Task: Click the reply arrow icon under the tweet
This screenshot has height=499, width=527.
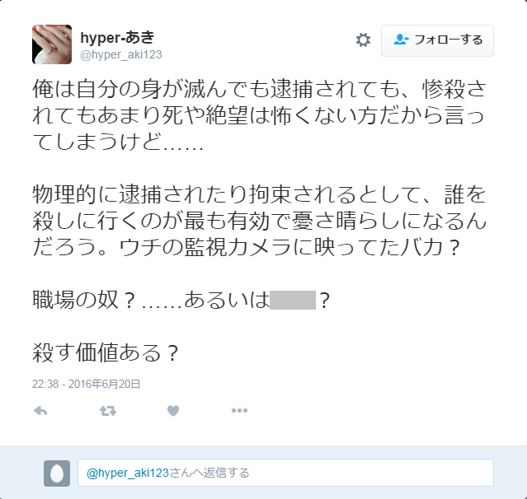Action: tap(40, 411)
